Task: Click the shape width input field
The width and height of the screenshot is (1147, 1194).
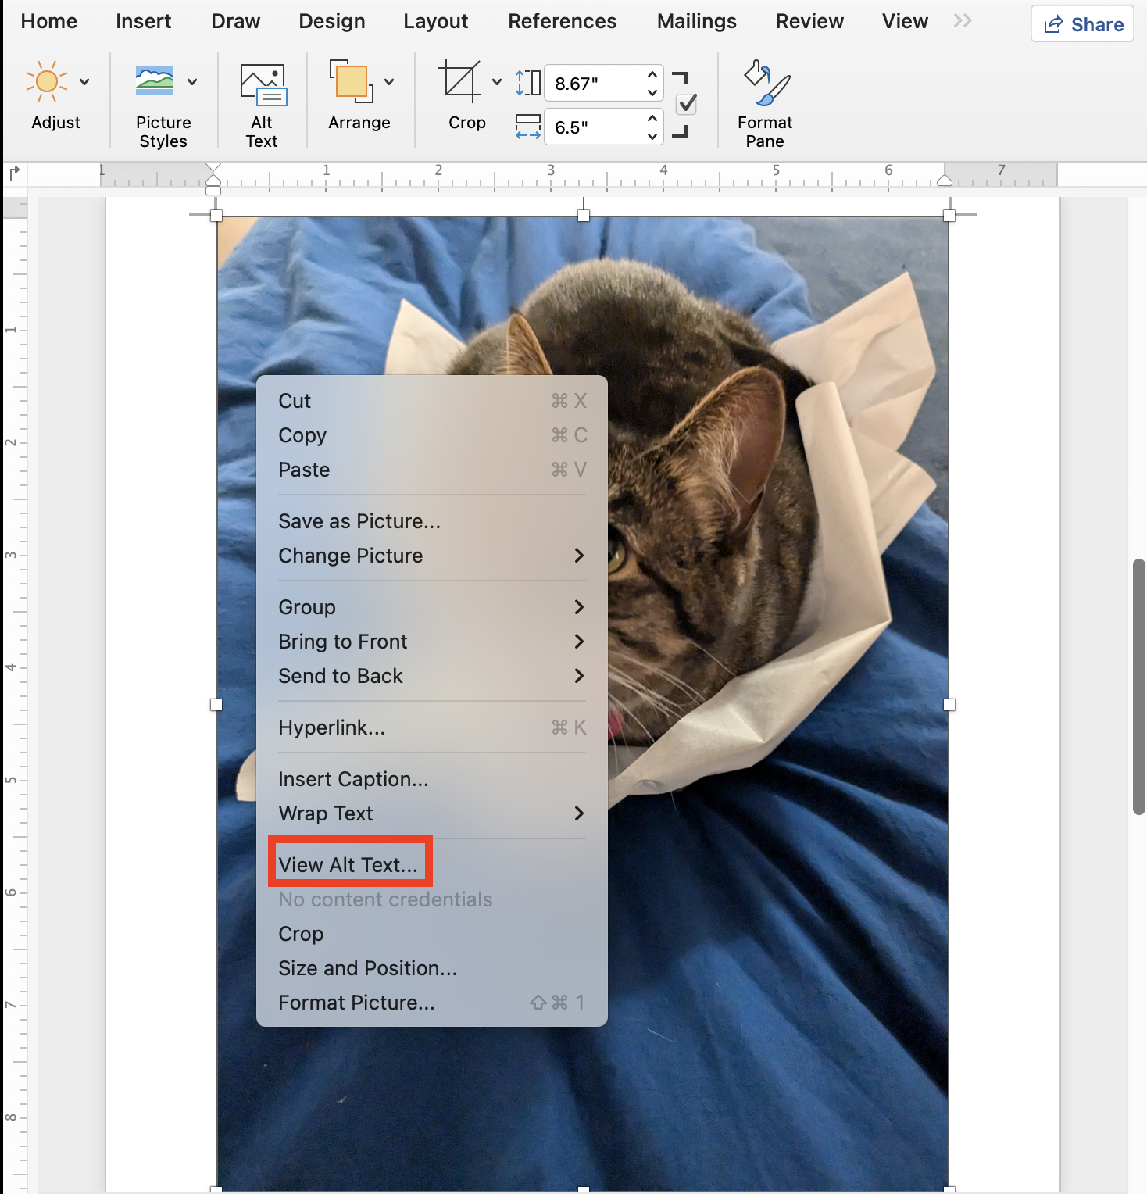Action: pos(595,127)
